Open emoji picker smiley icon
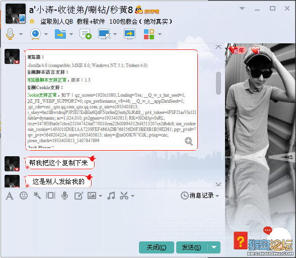Image resolution: width=296 pixels, height=258 pixels. (24, 196)
